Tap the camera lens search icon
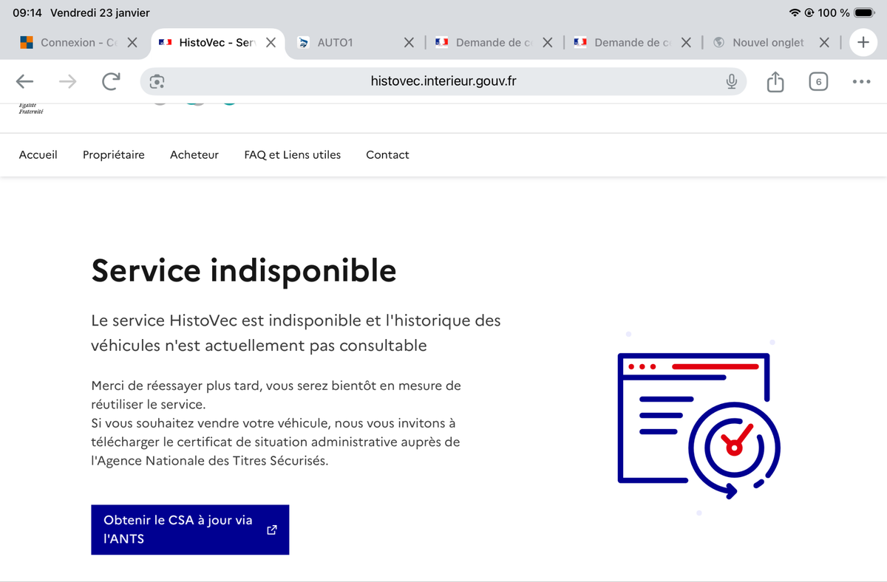 [157, 81]
